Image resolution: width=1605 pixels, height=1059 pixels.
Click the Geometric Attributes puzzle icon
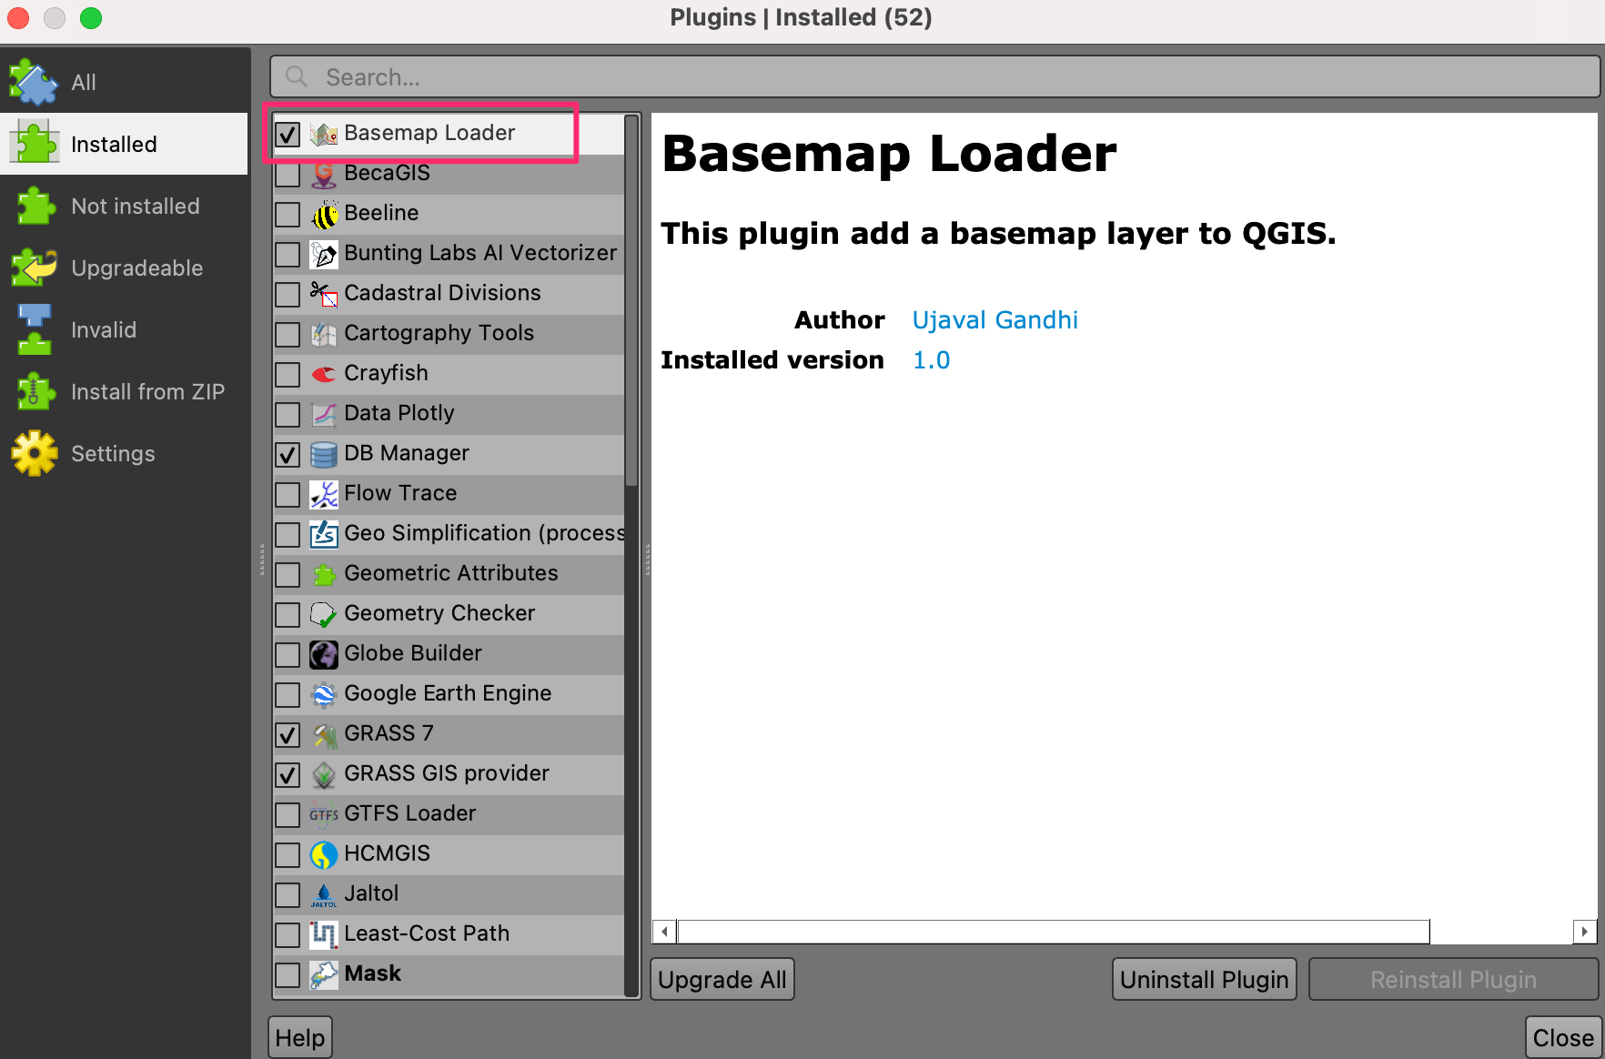tap(324, 574)
